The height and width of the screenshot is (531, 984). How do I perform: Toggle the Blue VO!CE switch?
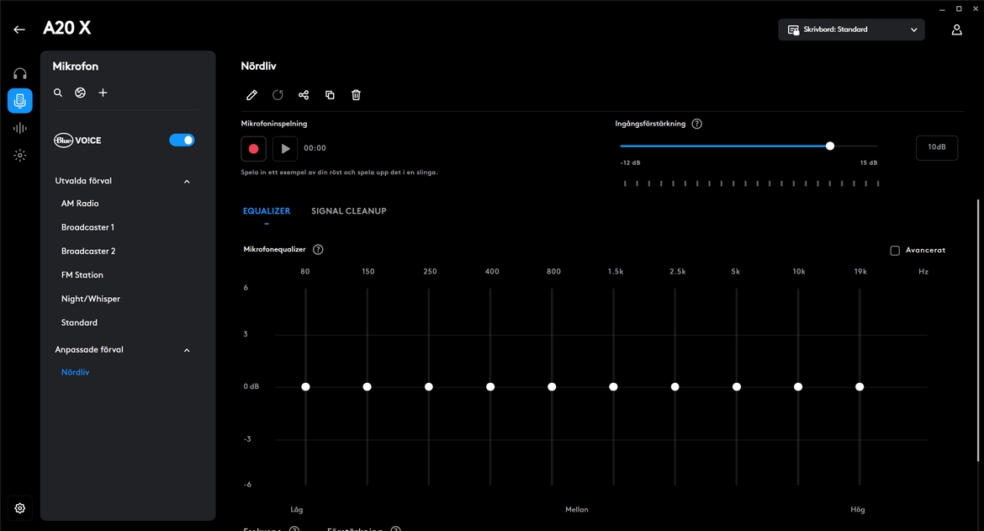point(182,141)
